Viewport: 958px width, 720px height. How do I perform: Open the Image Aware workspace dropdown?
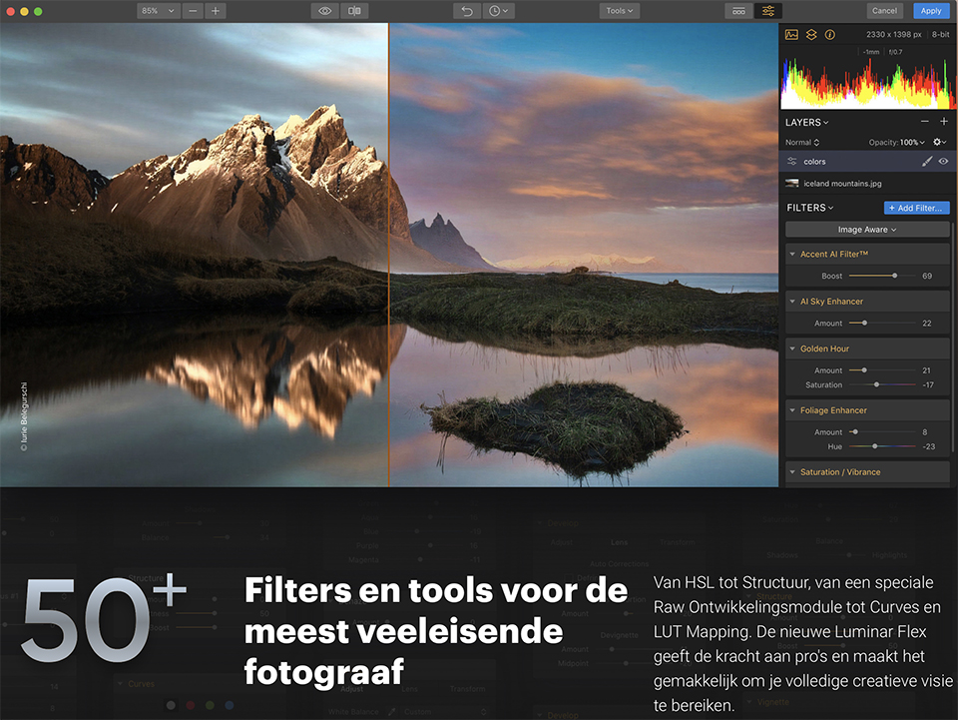click(867, 230)
